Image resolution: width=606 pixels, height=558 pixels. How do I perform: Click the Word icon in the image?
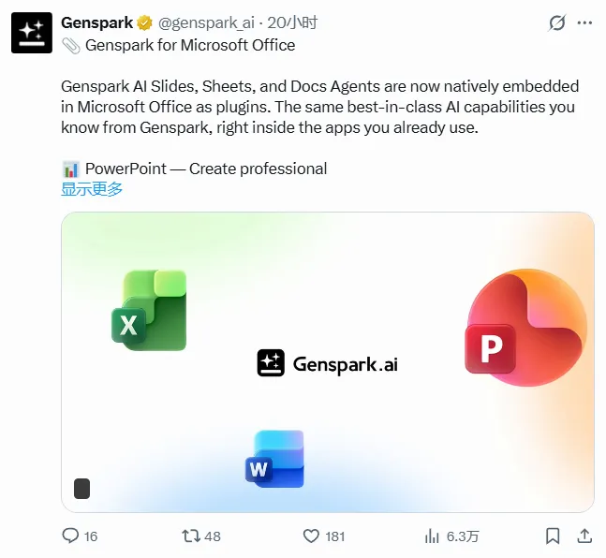[275, 458]
